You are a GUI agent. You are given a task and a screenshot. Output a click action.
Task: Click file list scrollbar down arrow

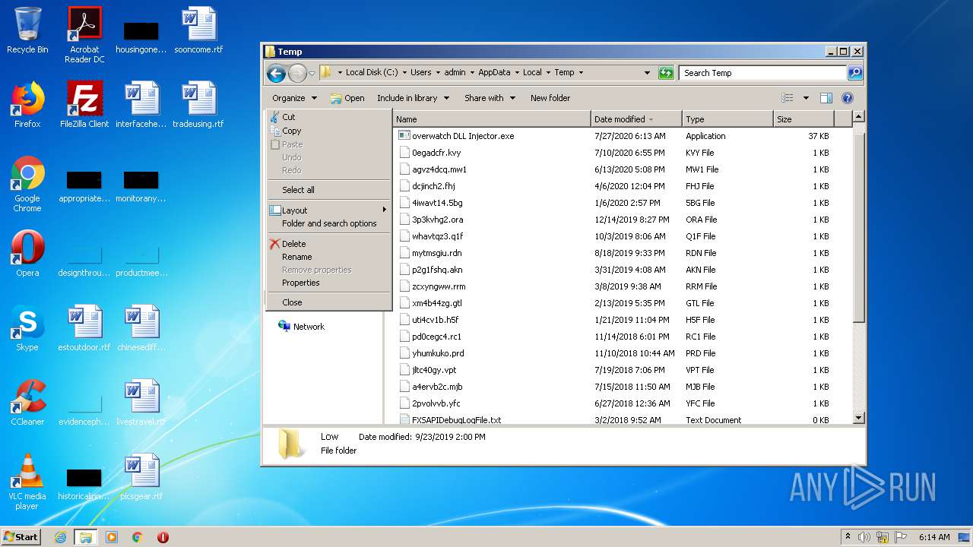[x=859, y=418]
